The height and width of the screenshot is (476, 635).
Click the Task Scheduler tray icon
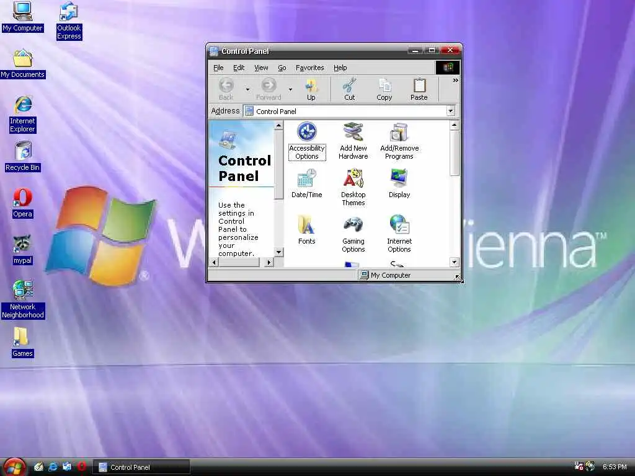pyautogui.click(x=579, y=466)
